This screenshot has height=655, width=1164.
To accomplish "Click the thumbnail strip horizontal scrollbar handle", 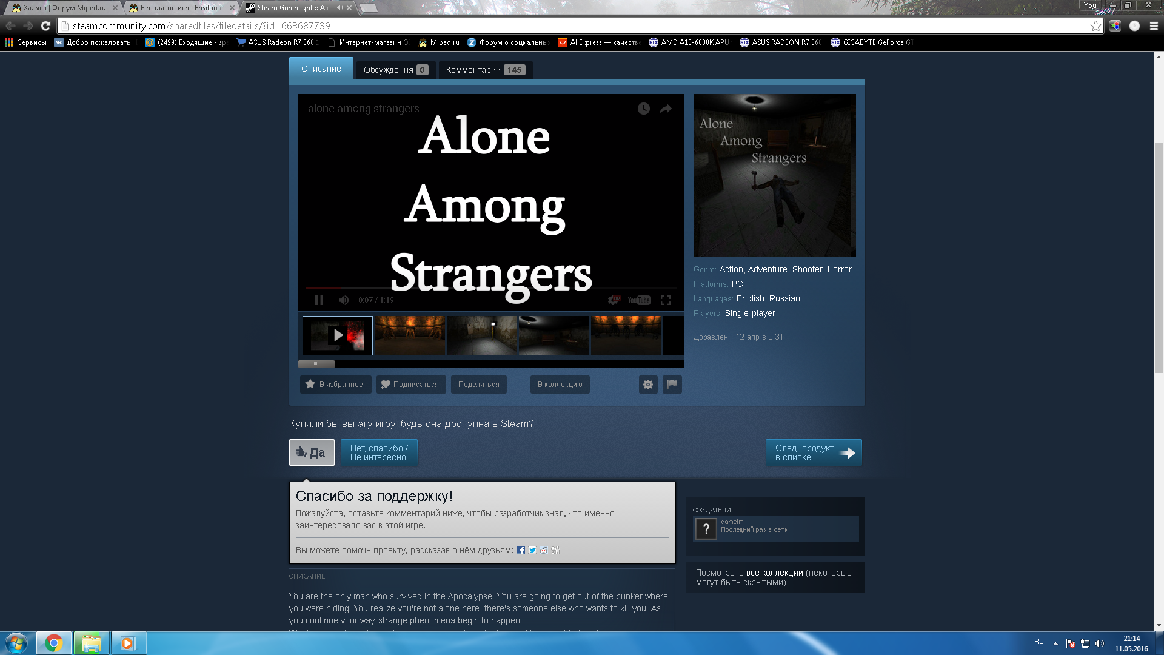I will (x=316, y=364).
